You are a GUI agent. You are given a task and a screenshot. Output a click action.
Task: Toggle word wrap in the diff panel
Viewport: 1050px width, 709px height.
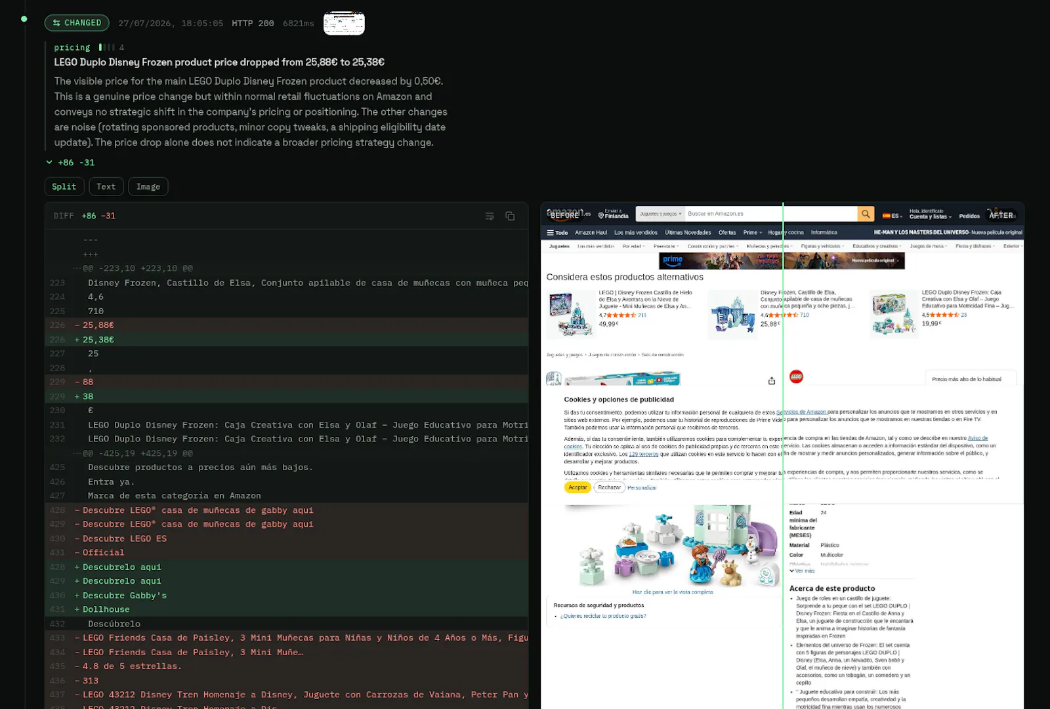point(490,216)
